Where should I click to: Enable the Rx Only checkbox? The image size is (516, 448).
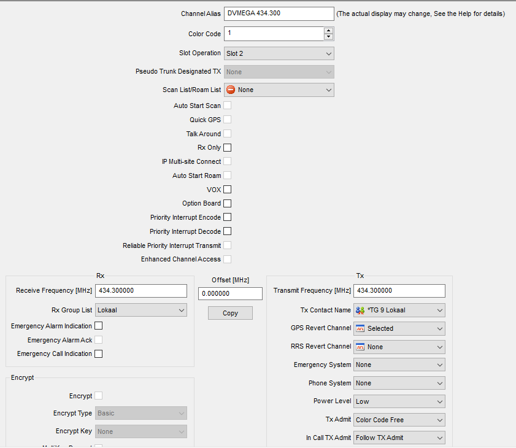228,148
